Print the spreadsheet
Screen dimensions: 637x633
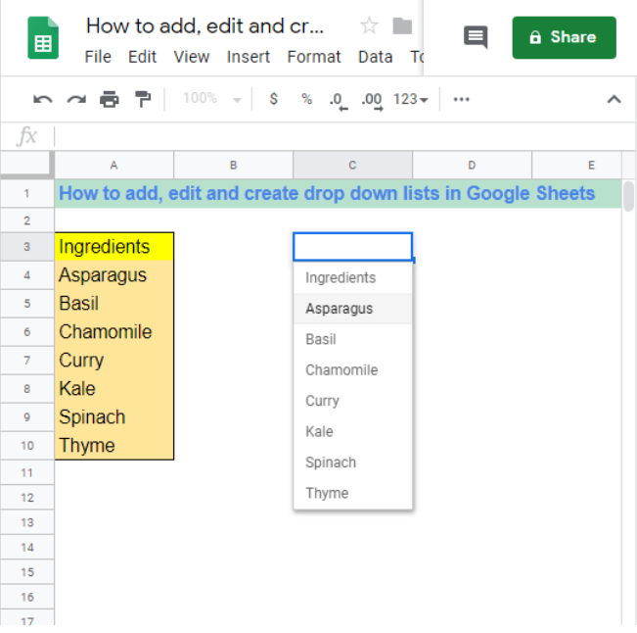click(x=110, y=99)
